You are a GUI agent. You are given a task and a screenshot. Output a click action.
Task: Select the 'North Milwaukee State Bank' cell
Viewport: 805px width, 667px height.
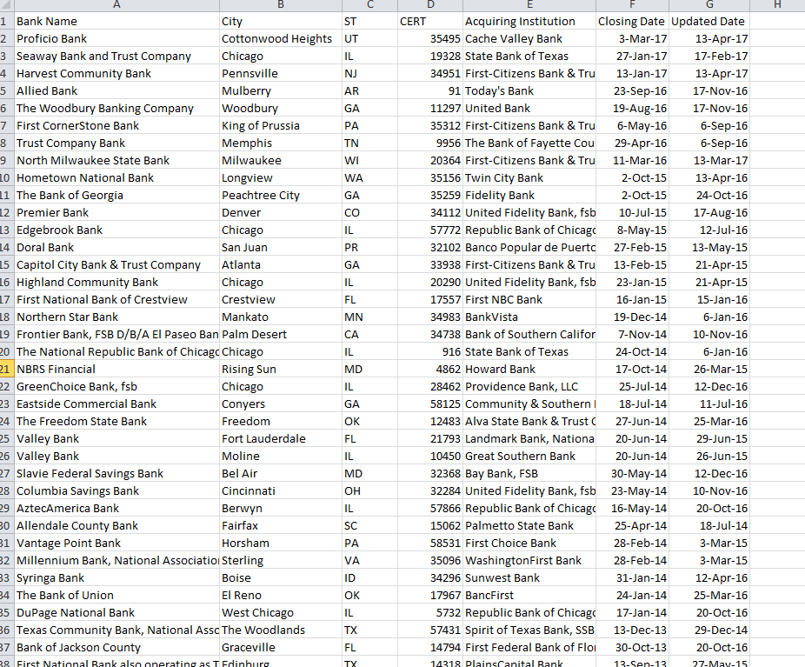coord(116,161)
